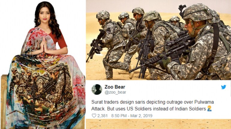Viewport: 231px width, 129px height.
Task: Open the soldiers in desert photograph
Action: (x=158, y=40)
